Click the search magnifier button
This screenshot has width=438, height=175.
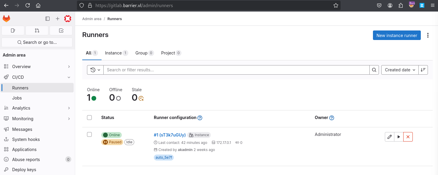click(374, 70)
